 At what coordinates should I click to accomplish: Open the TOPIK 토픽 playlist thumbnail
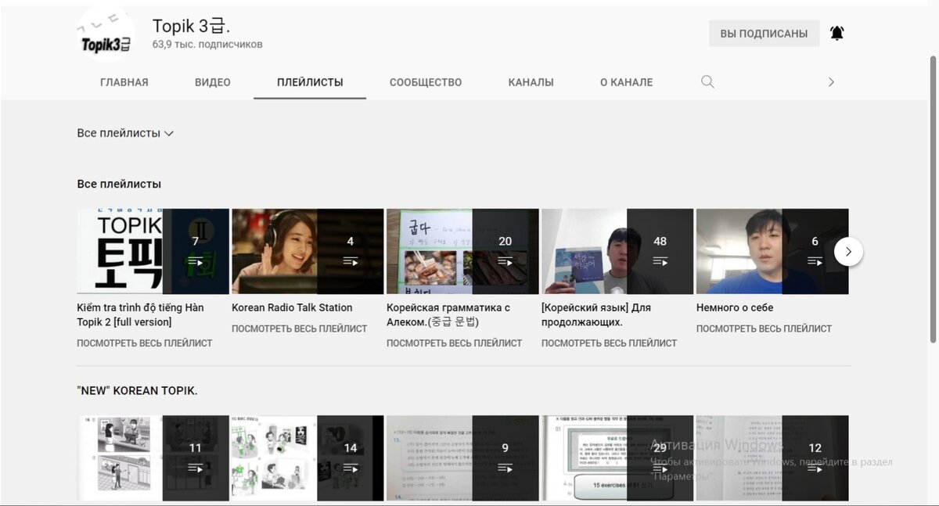(x=153, y=251)
